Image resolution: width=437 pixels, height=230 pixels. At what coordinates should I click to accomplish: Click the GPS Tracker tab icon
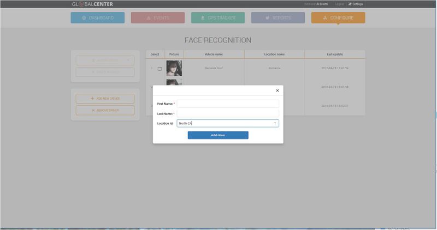tap(203, 18)
